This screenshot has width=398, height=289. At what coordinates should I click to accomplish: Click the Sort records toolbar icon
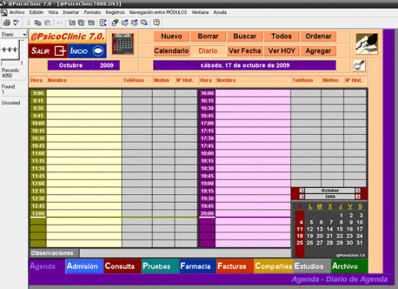pos(103,23)
